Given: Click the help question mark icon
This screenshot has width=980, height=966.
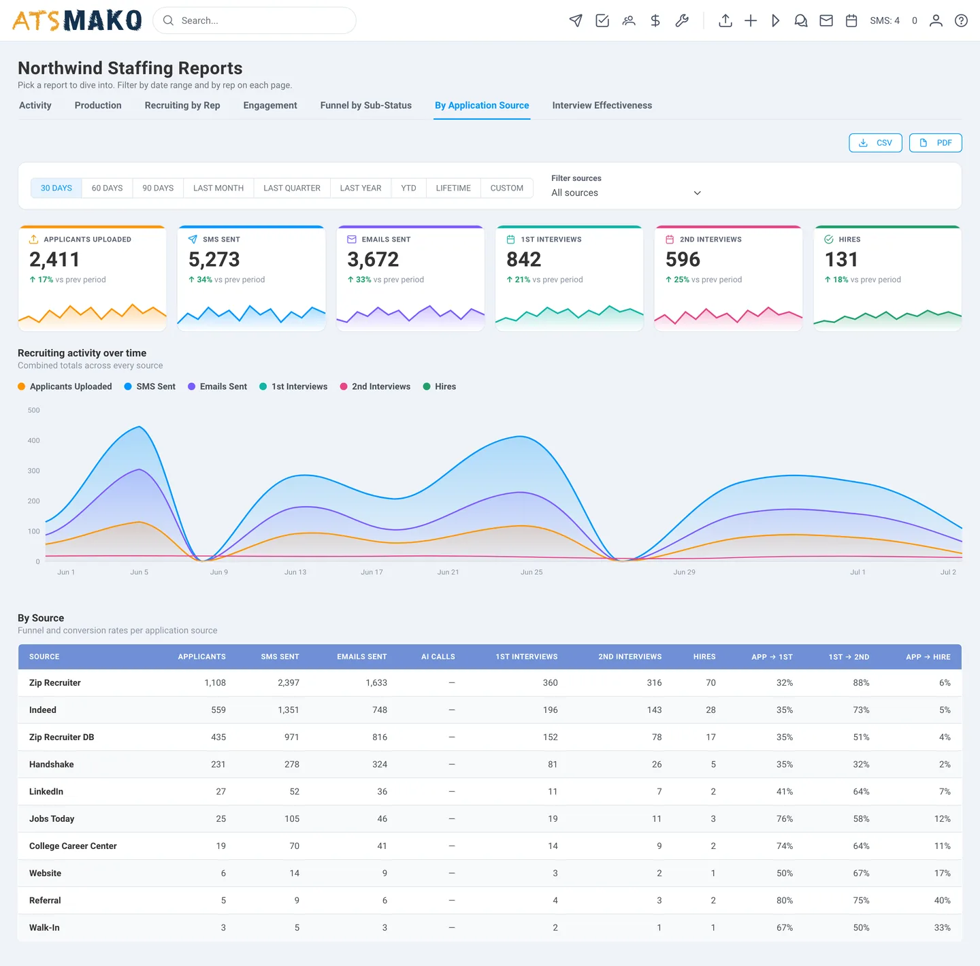Looking at the screenshot, I should point(961,20).
